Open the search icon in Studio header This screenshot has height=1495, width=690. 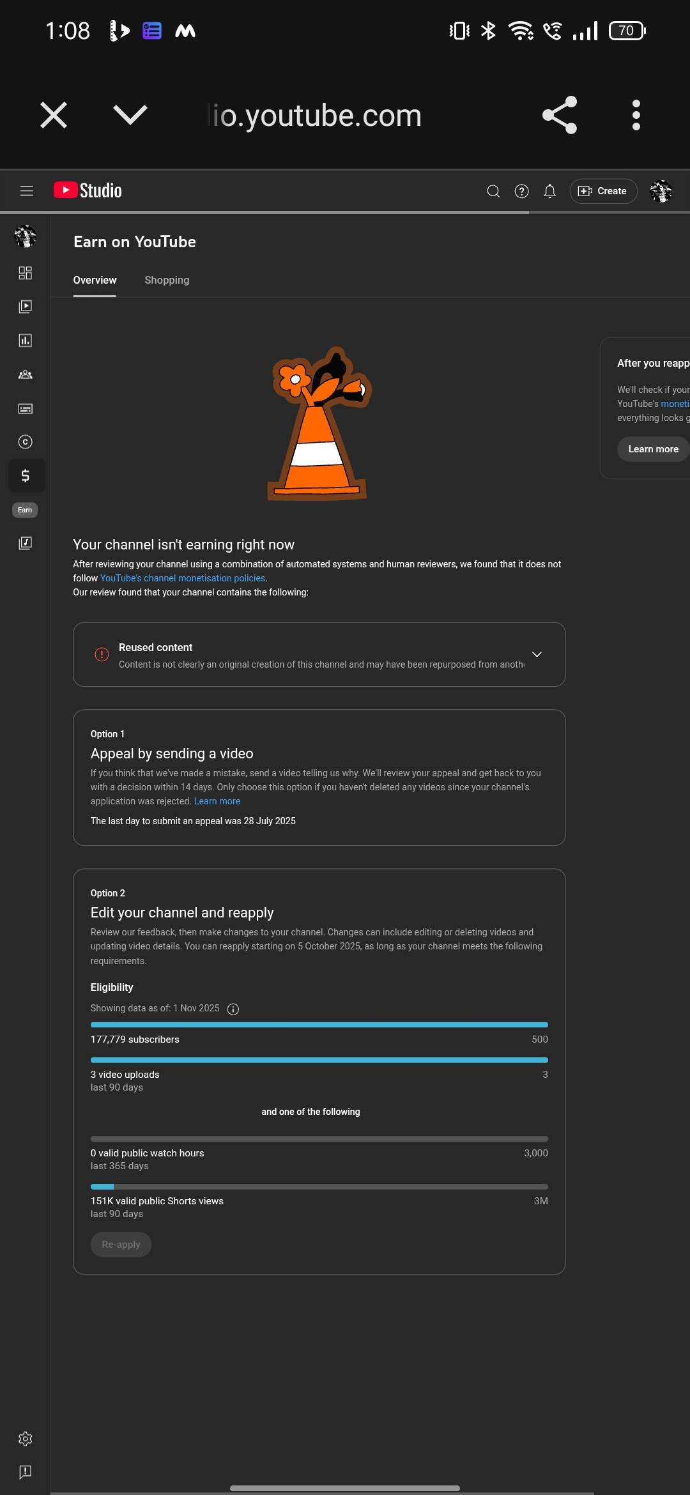(x=493, y=191)
